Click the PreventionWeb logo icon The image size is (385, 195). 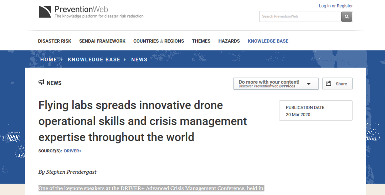[x=45, y=12]
